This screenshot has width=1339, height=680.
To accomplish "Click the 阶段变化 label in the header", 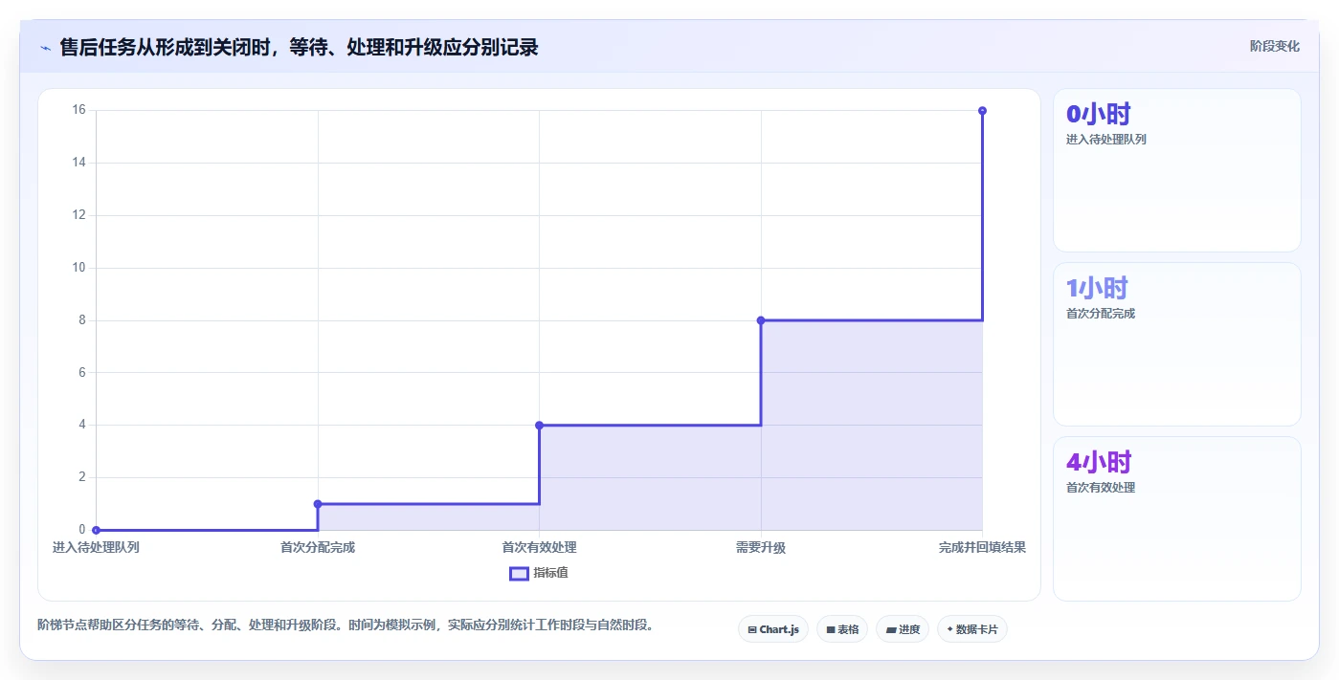I will 1274,46.
